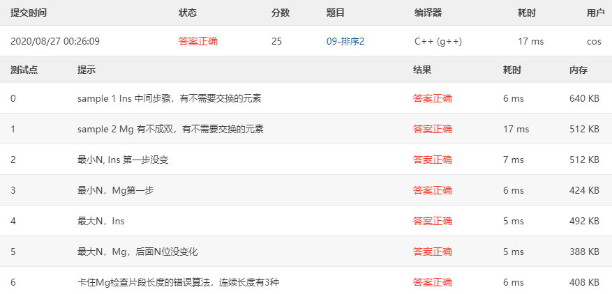Click the 用户 column header
Viewport: 612px width, 294px height.
coord(596,13)
